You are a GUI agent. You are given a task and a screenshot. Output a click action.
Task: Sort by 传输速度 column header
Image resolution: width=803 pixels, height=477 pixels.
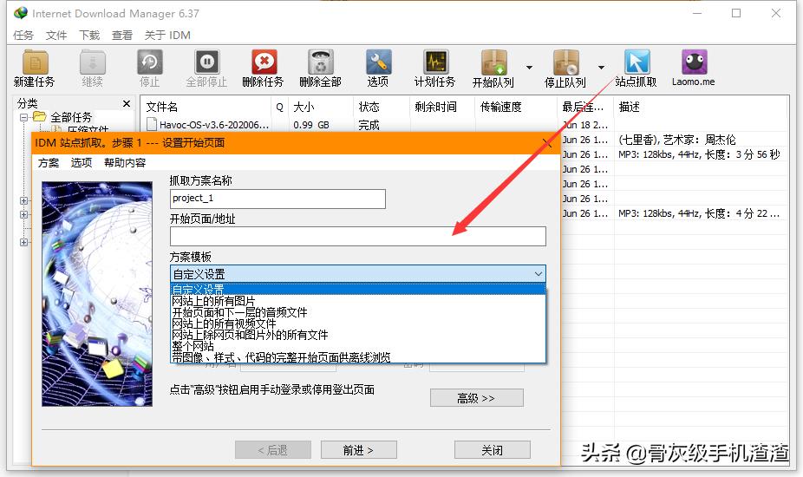[x=516, y=107]
